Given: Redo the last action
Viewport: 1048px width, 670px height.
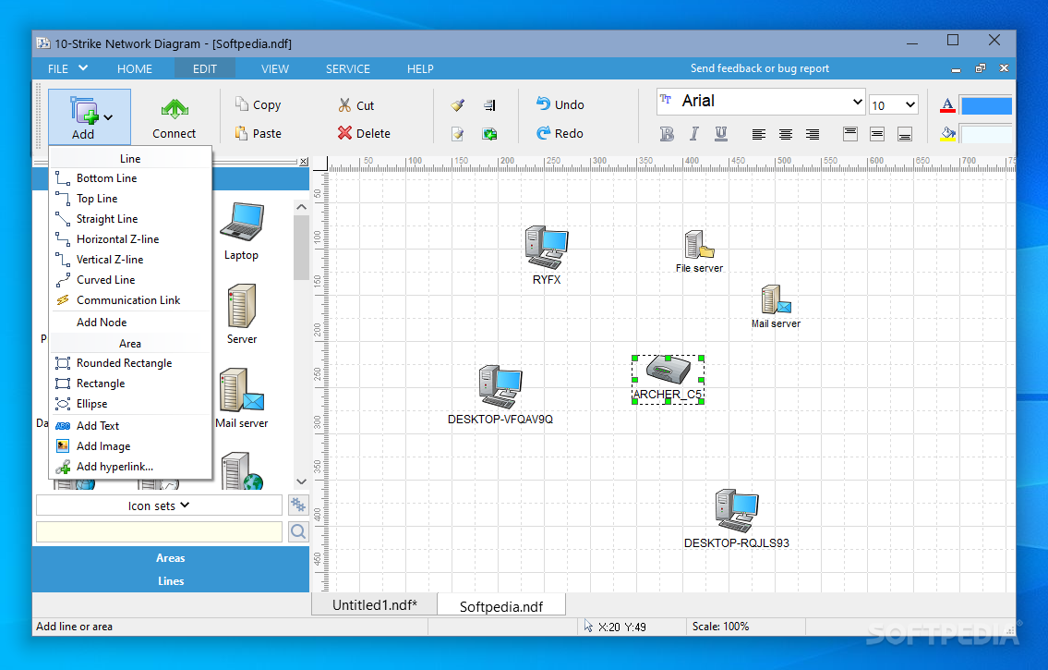Looking at the screenshot, I should [560, 134].
